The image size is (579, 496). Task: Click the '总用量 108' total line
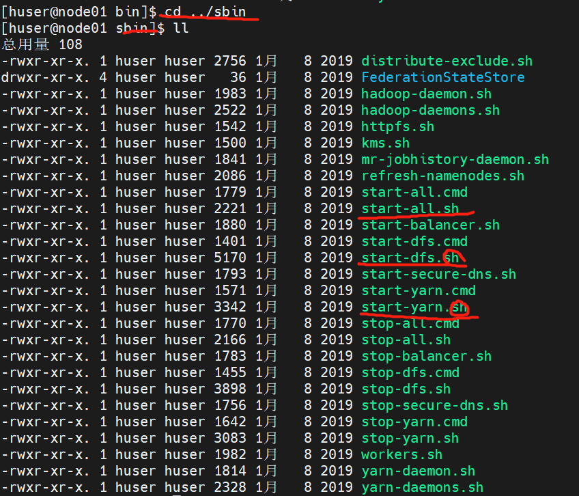42,44
